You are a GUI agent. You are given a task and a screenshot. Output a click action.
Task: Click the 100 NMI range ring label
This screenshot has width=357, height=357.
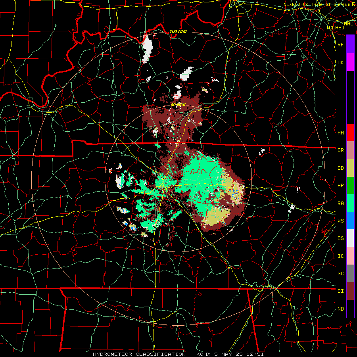click(178, 31)
